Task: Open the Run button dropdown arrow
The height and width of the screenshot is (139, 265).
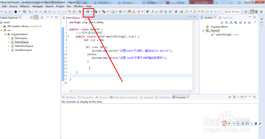Action: pos(92,11)
